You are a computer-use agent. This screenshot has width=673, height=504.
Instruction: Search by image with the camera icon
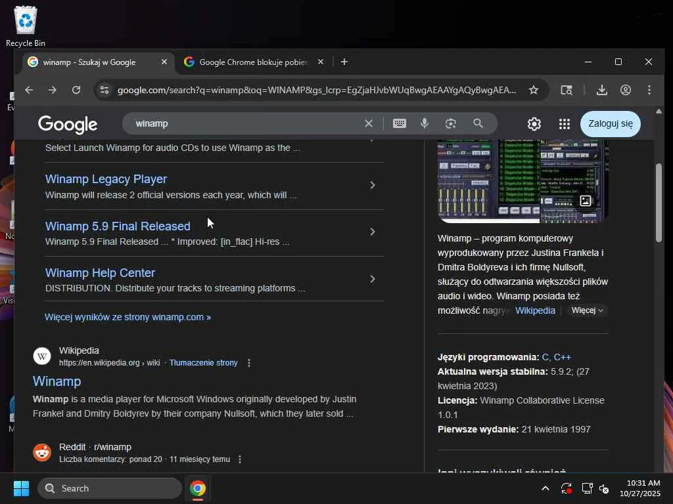click(x=451, y=123)
